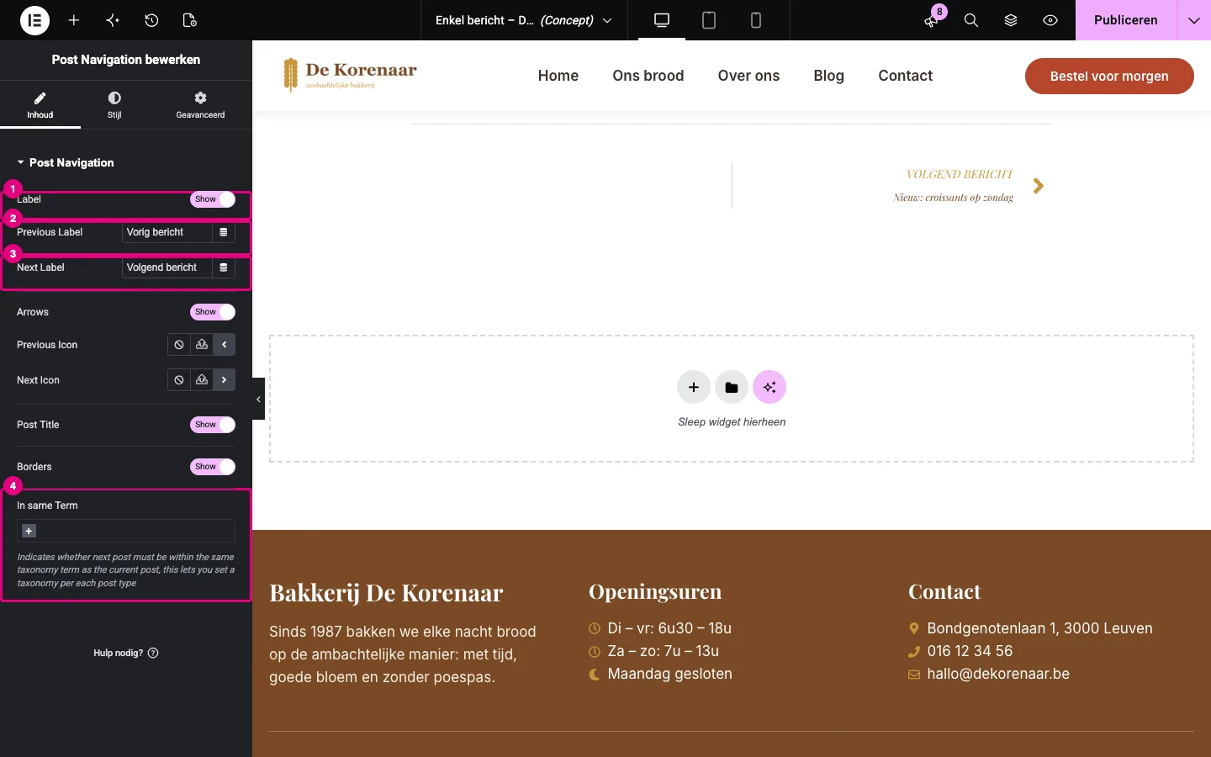Viewport: 1211px width, 757px height.
Task: Expand the Publiceren options arrow
Action: coord(1194,20)
